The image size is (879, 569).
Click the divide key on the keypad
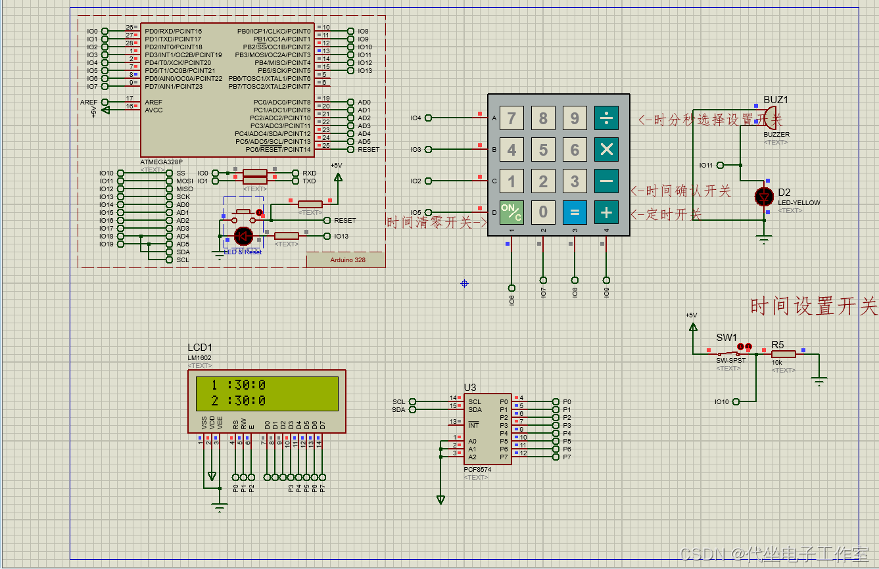point(606,118)
